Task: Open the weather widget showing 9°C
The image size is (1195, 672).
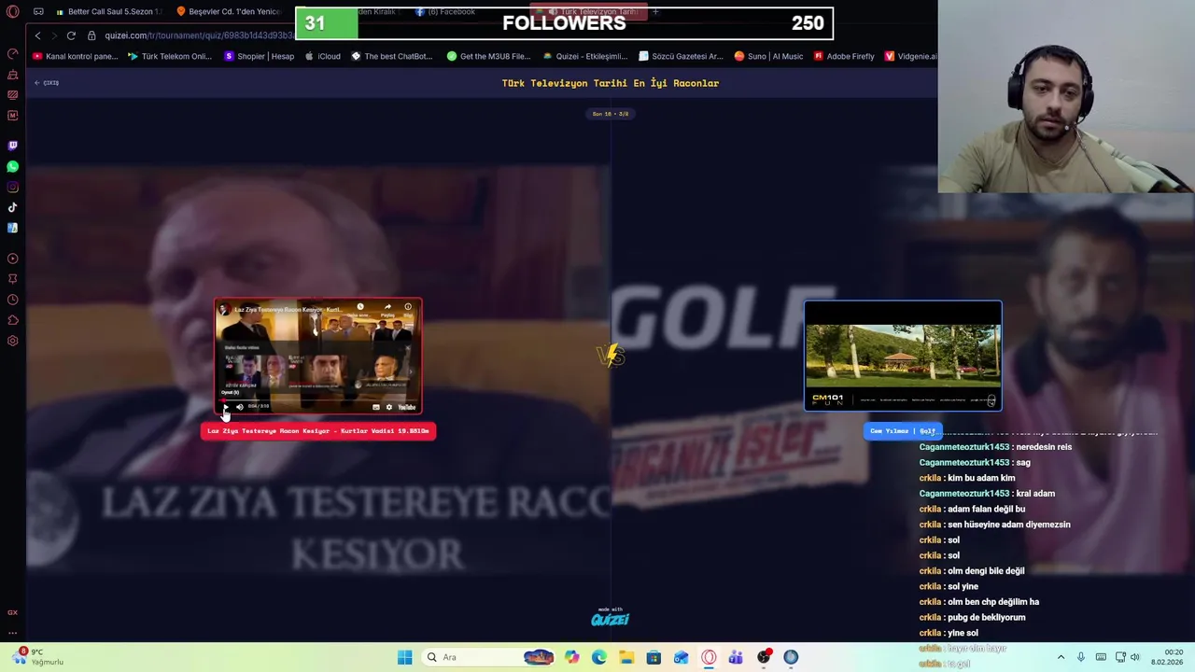Action: click(x=35, y=657)
